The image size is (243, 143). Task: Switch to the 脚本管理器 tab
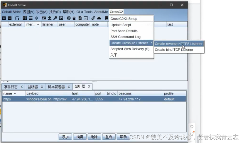point(56,87)
